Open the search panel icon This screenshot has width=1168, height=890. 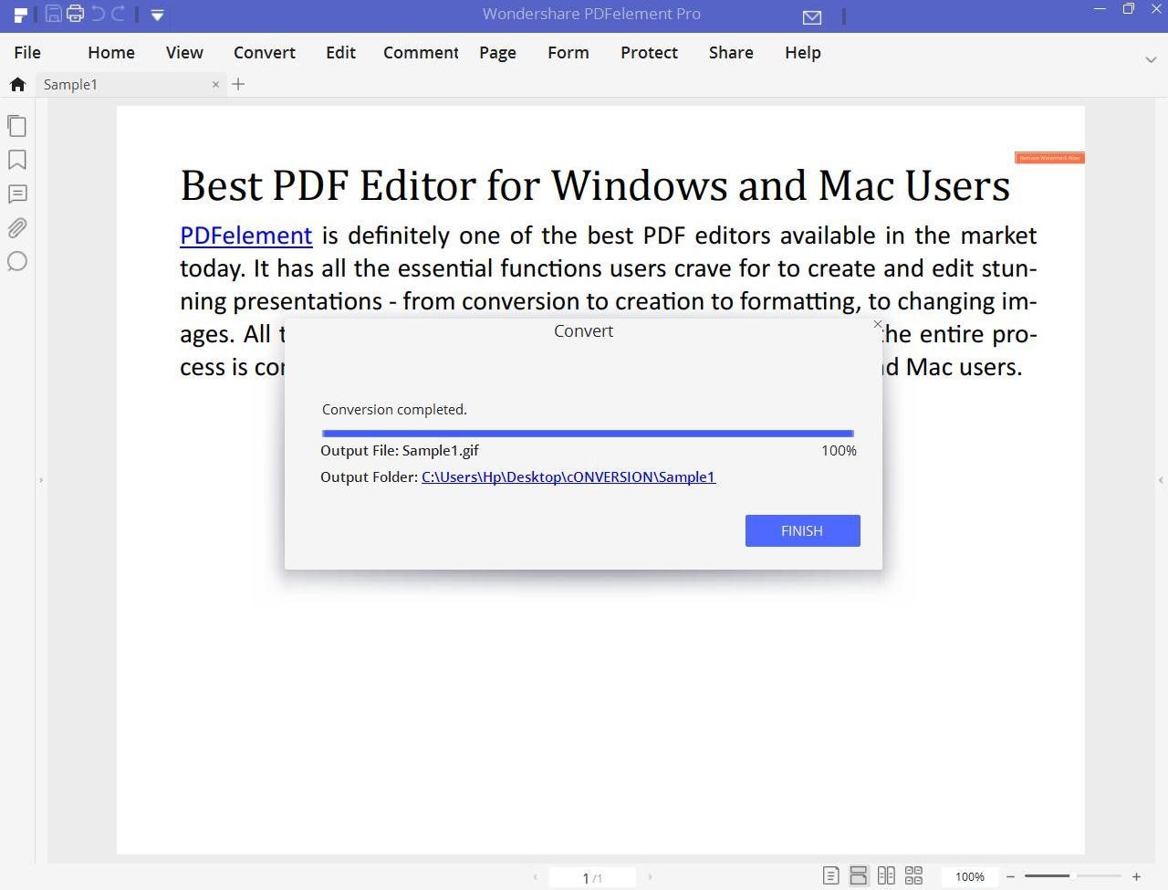16,262
